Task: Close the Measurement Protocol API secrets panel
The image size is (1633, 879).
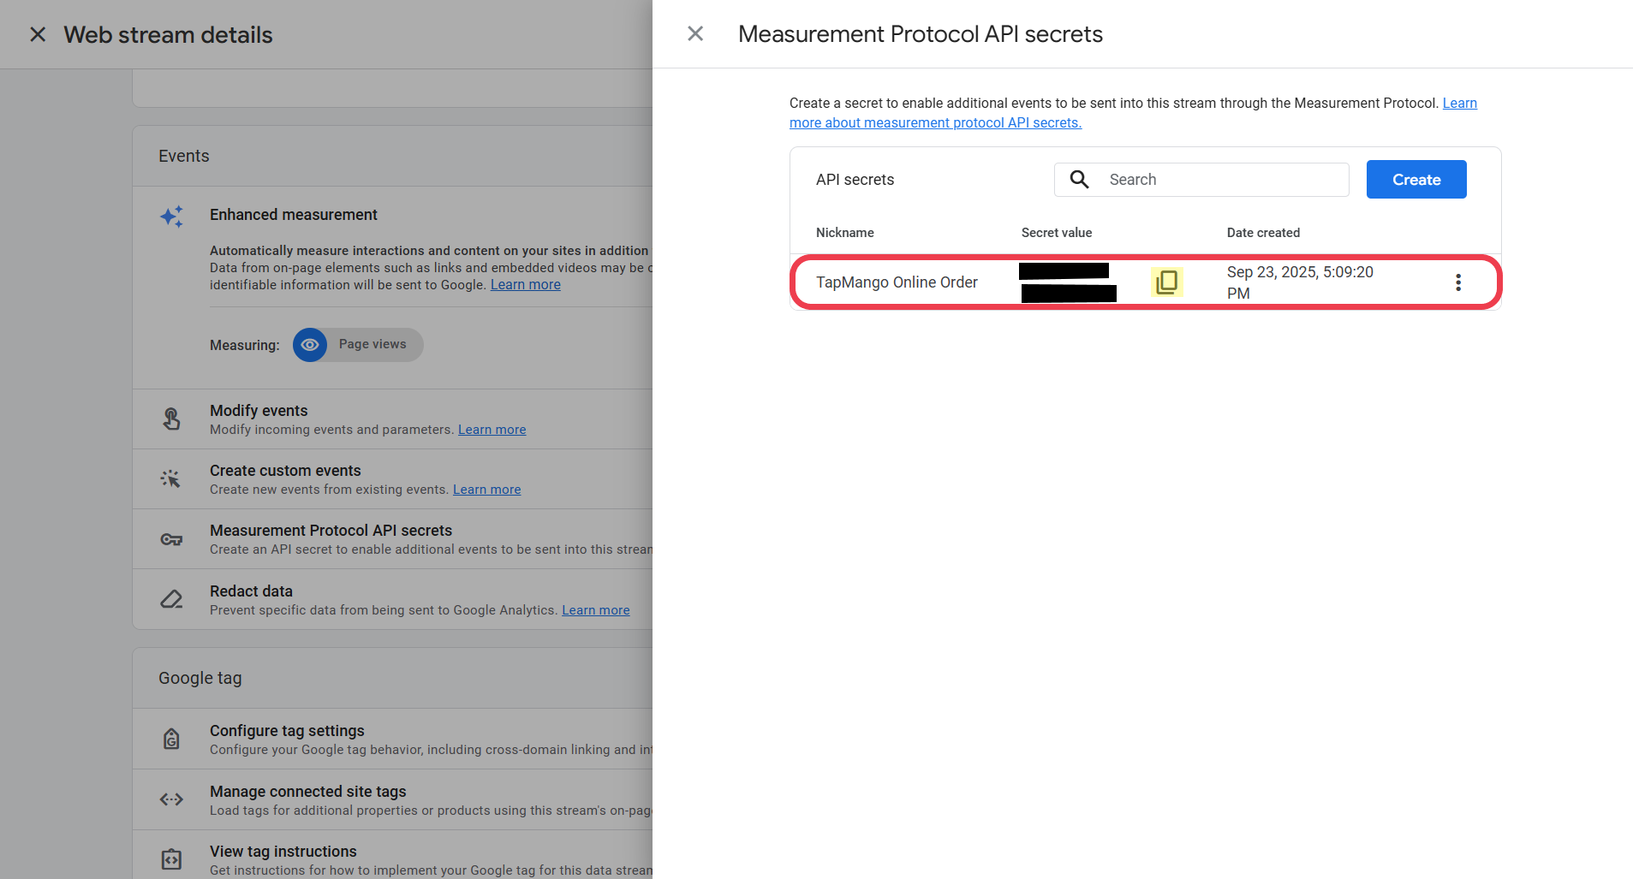Action: click(x=695, y=33)
